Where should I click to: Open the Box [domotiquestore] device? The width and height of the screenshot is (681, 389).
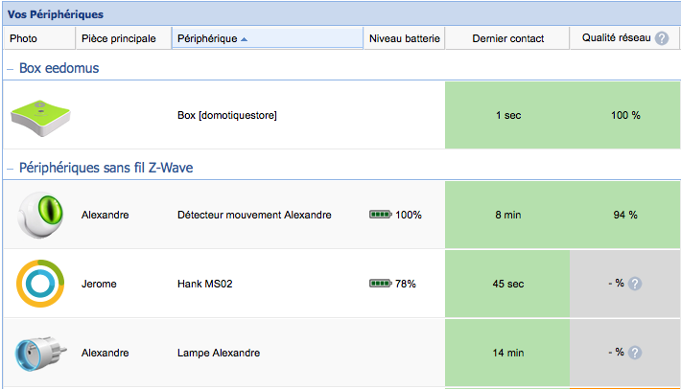[227, 116]
